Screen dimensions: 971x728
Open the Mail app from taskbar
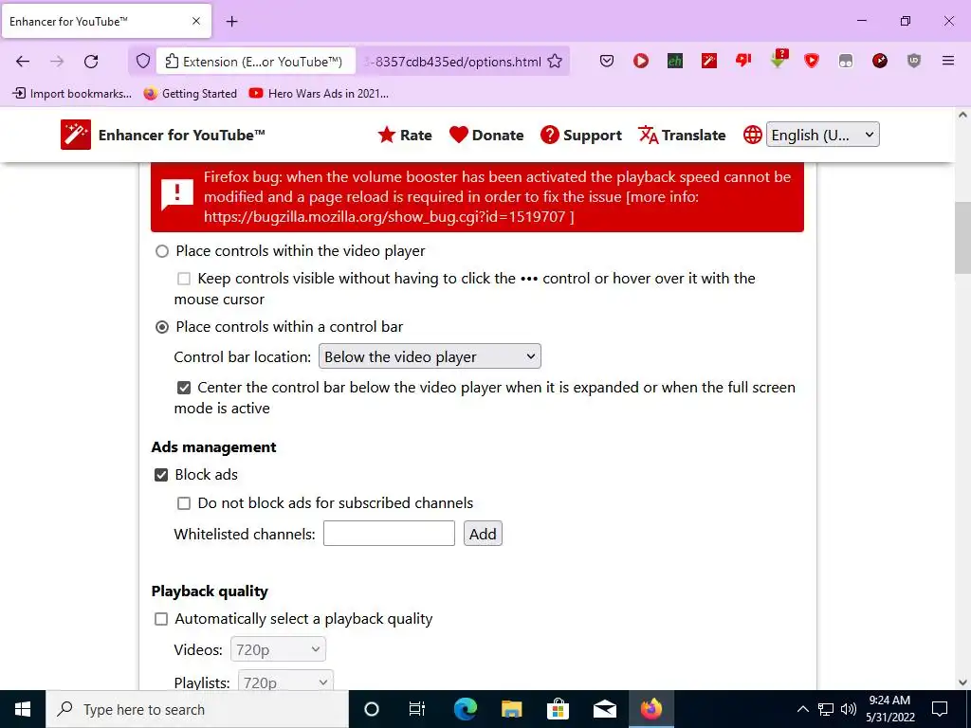tap(604, 709)
